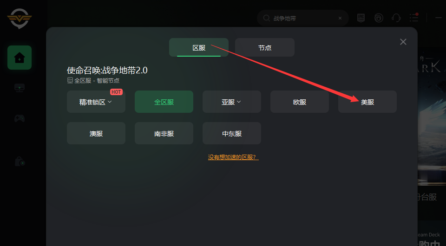The height and width of the screenshot is (246, 446).
Task: Select the 中东服 server button
Action: pos(231,133)
